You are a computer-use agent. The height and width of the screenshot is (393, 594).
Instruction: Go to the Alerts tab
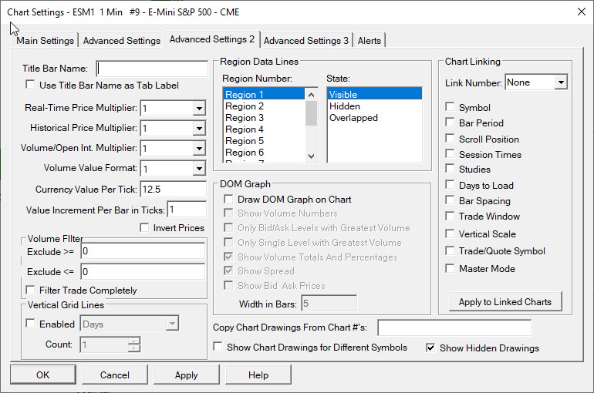[x=370, y=41]
